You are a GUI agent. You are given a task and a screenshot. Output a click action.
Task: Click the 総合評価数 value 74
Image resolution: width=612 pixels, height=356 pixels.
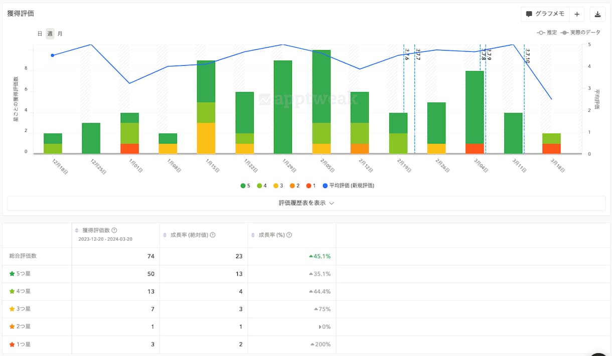coord(150,256)
